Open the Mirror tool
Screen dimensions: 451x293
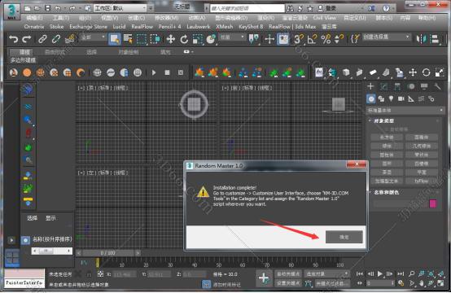pos(422,39)
